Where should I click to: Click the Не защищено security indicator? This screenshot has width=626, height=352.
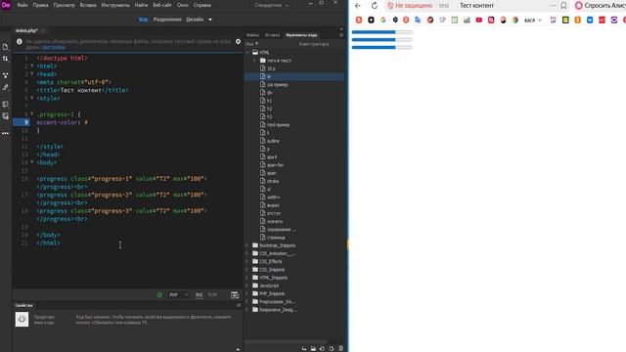pyautogui.click(x=410, y=6)
